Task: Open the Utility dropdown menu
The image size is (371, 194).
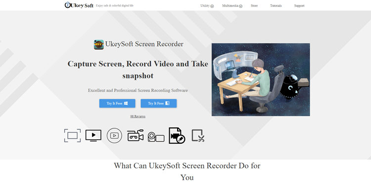Action: click(207, 5)
